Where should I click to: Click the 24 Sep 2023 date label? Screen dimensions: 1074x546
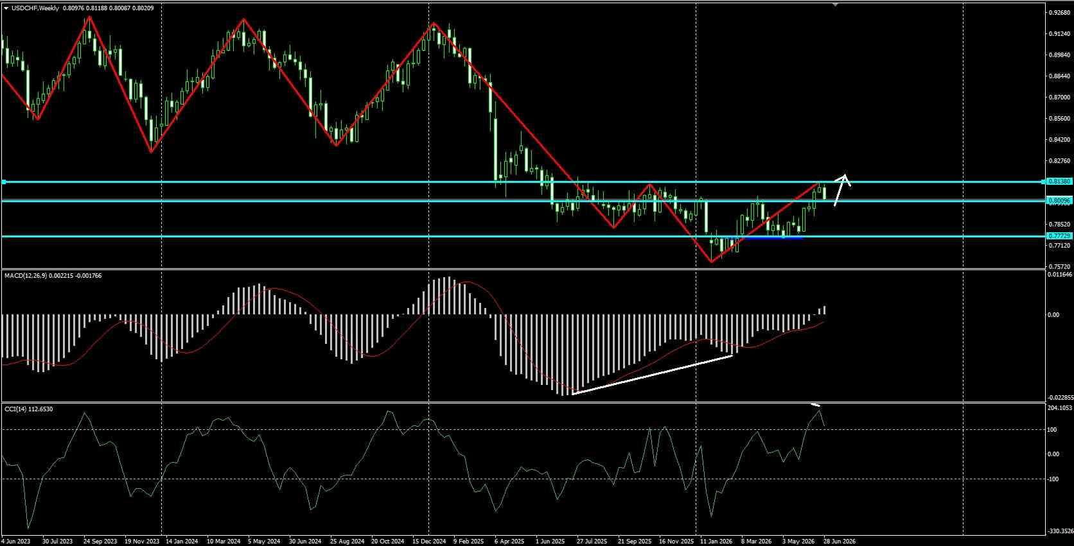(101, 541)
